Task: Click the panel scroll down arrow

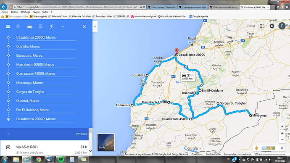Action: (90, 151)
